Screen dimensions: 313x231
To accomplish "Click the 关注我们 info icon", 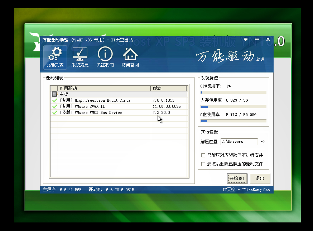I will [x=105, y=57].
